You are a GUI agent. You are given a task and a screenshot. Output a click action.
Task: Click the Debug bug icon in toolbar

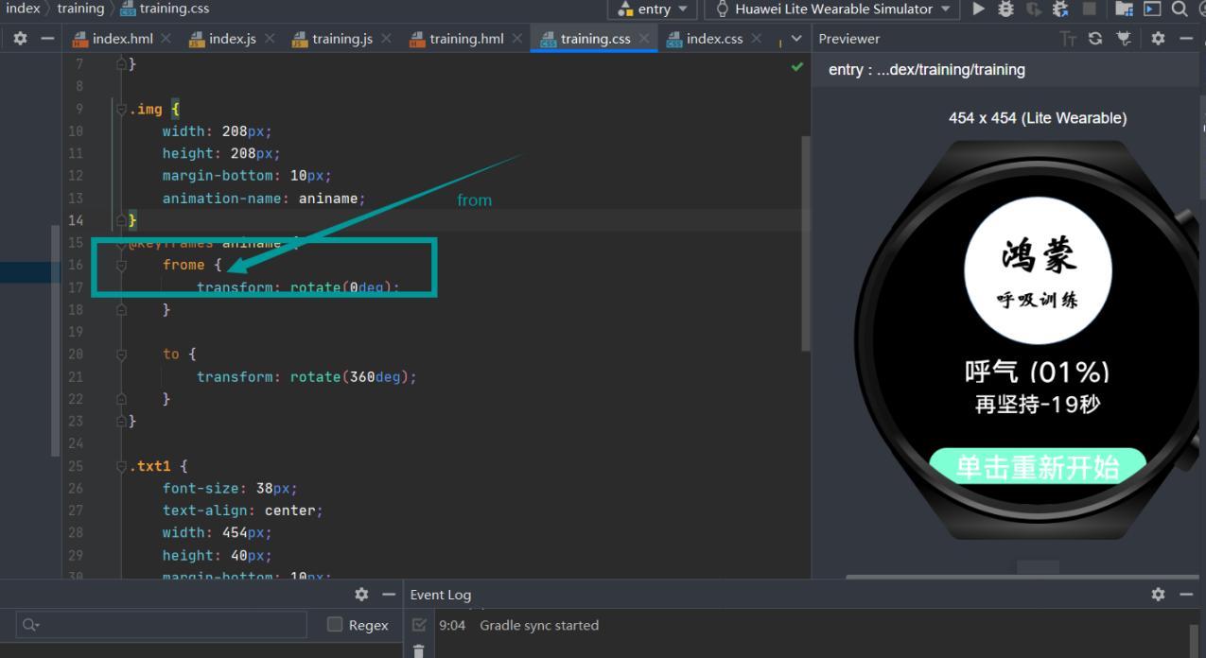1006,9
